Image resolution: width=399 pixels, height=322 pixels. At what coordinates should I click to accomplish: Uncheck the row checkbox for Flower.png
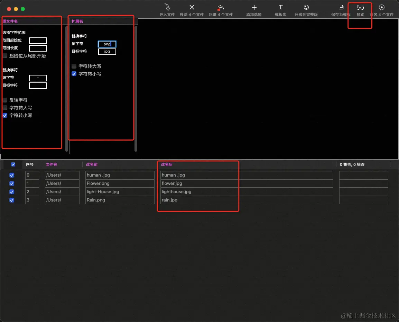[x=12, y=184]
